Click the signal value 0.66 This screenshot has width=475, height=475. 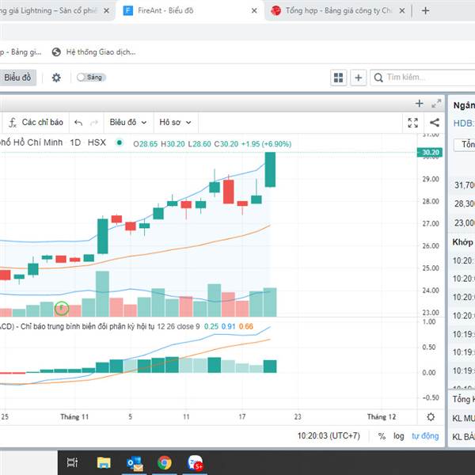(x=246, y=326)
